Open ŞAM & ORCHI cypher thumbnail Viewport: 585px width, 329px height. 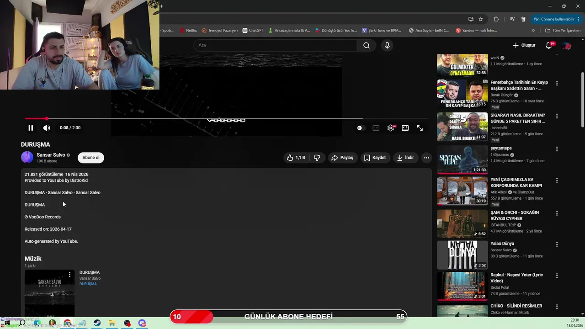pos(462,223)
